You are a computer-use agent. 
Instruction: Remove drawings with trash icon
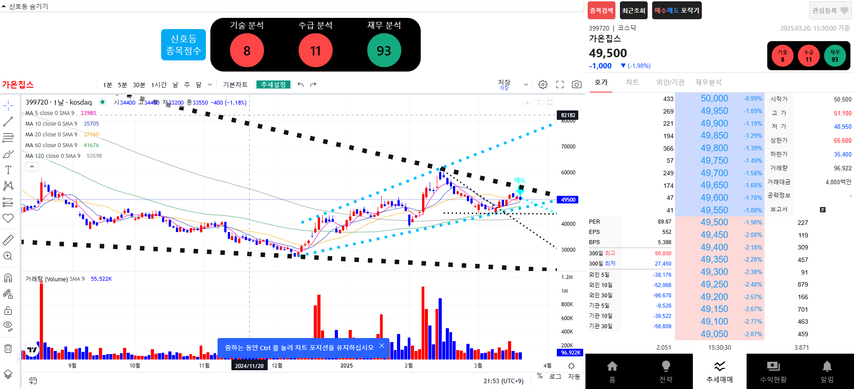tap(8, 348)
